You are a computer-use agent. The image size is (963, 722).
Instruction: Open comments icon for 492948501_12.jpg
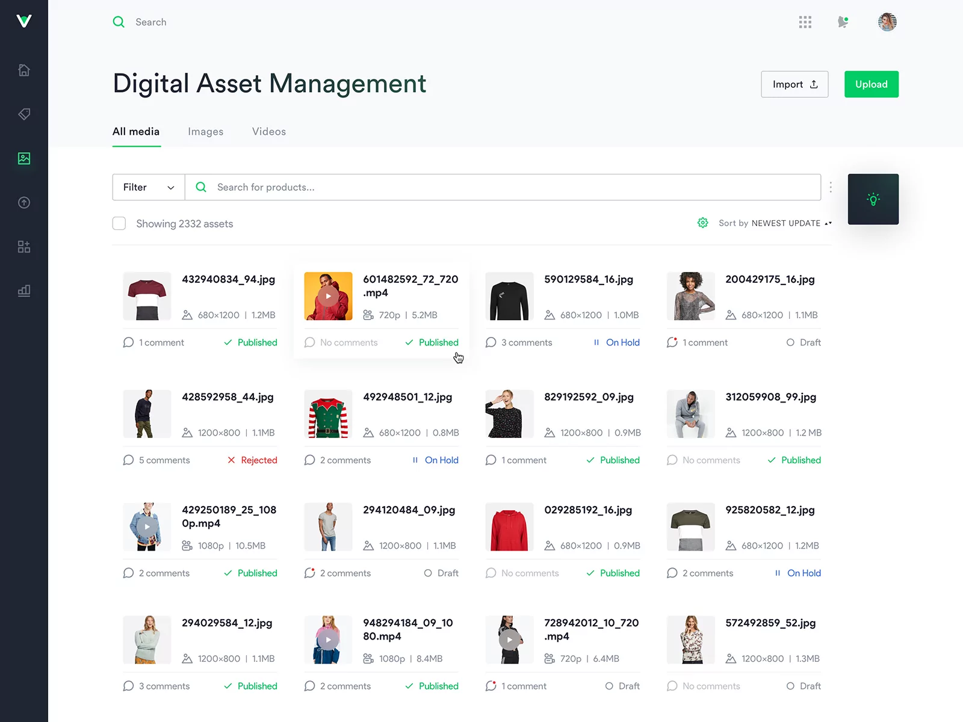309,460
